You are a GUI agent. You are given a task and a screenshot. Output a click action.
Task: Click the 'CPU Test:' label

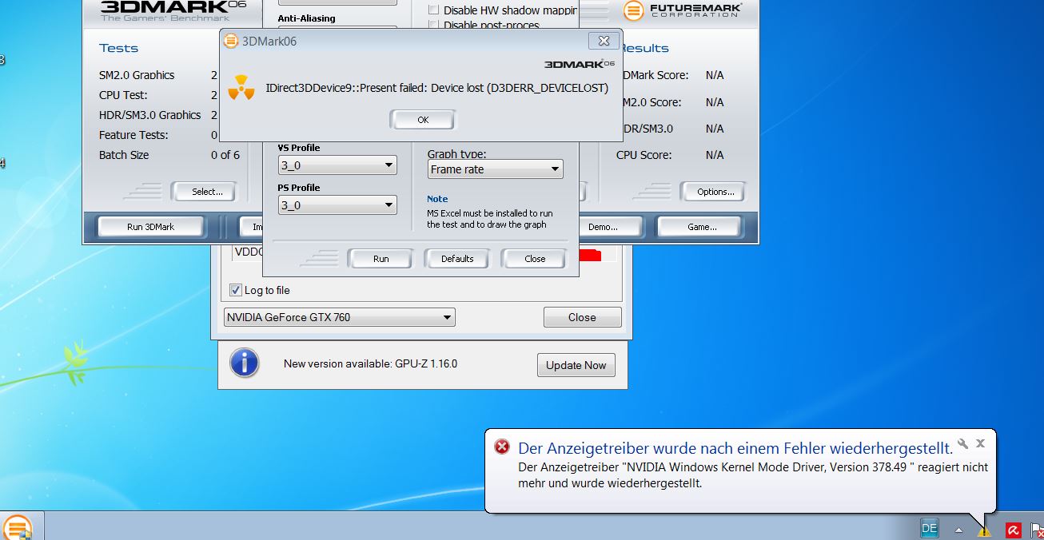click(x=123, y=95)
